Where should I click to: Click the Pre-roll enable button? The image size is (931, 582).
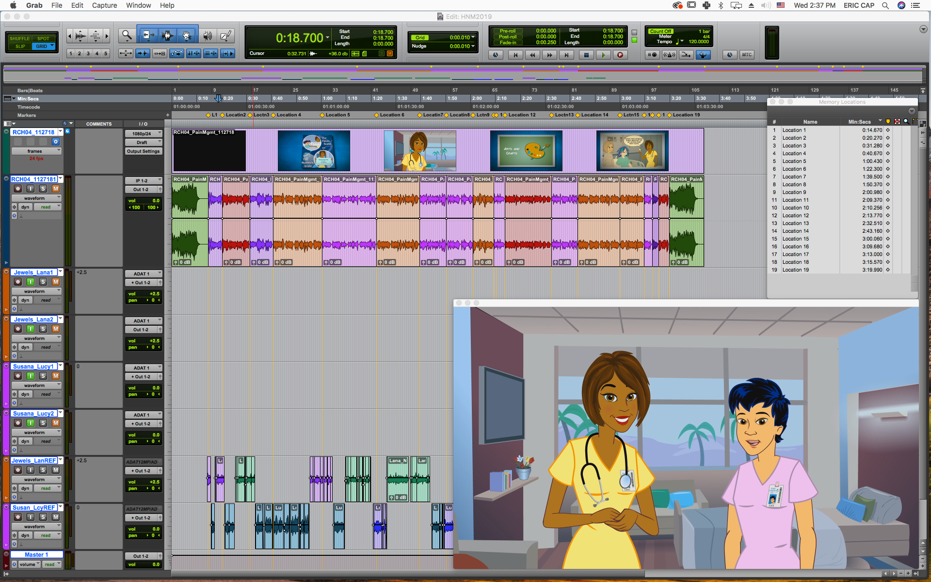click(x=508, y=31)
